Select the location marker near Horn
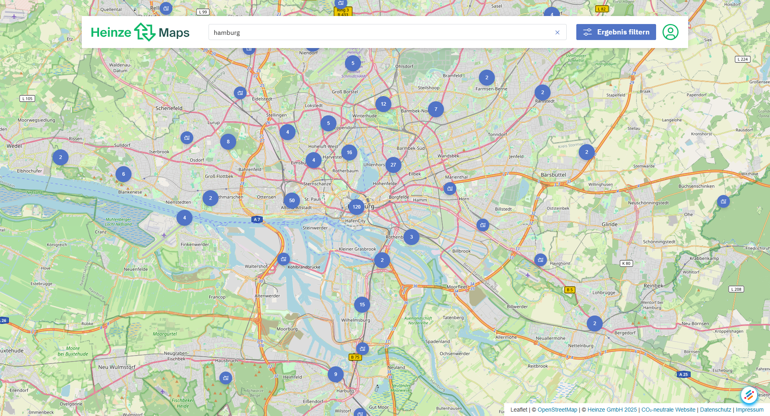Screen dimensions: 770x416 click(450, 189)
